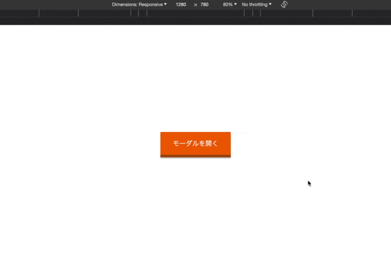Open the modal with the orange button
This screenshot has height=264, width=391.
(195, 143)
